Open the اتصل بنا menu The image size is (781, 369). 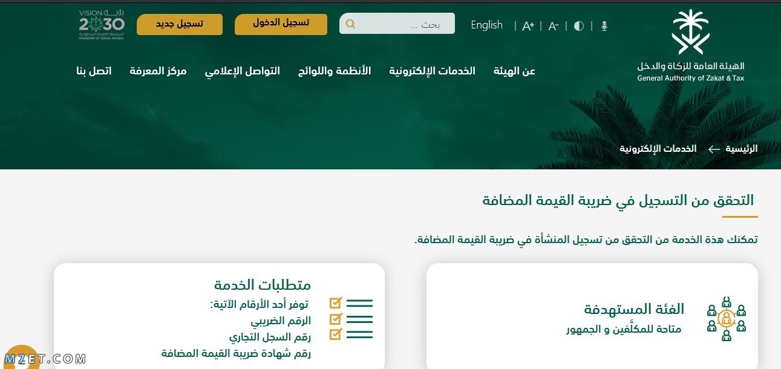point(94,71)
